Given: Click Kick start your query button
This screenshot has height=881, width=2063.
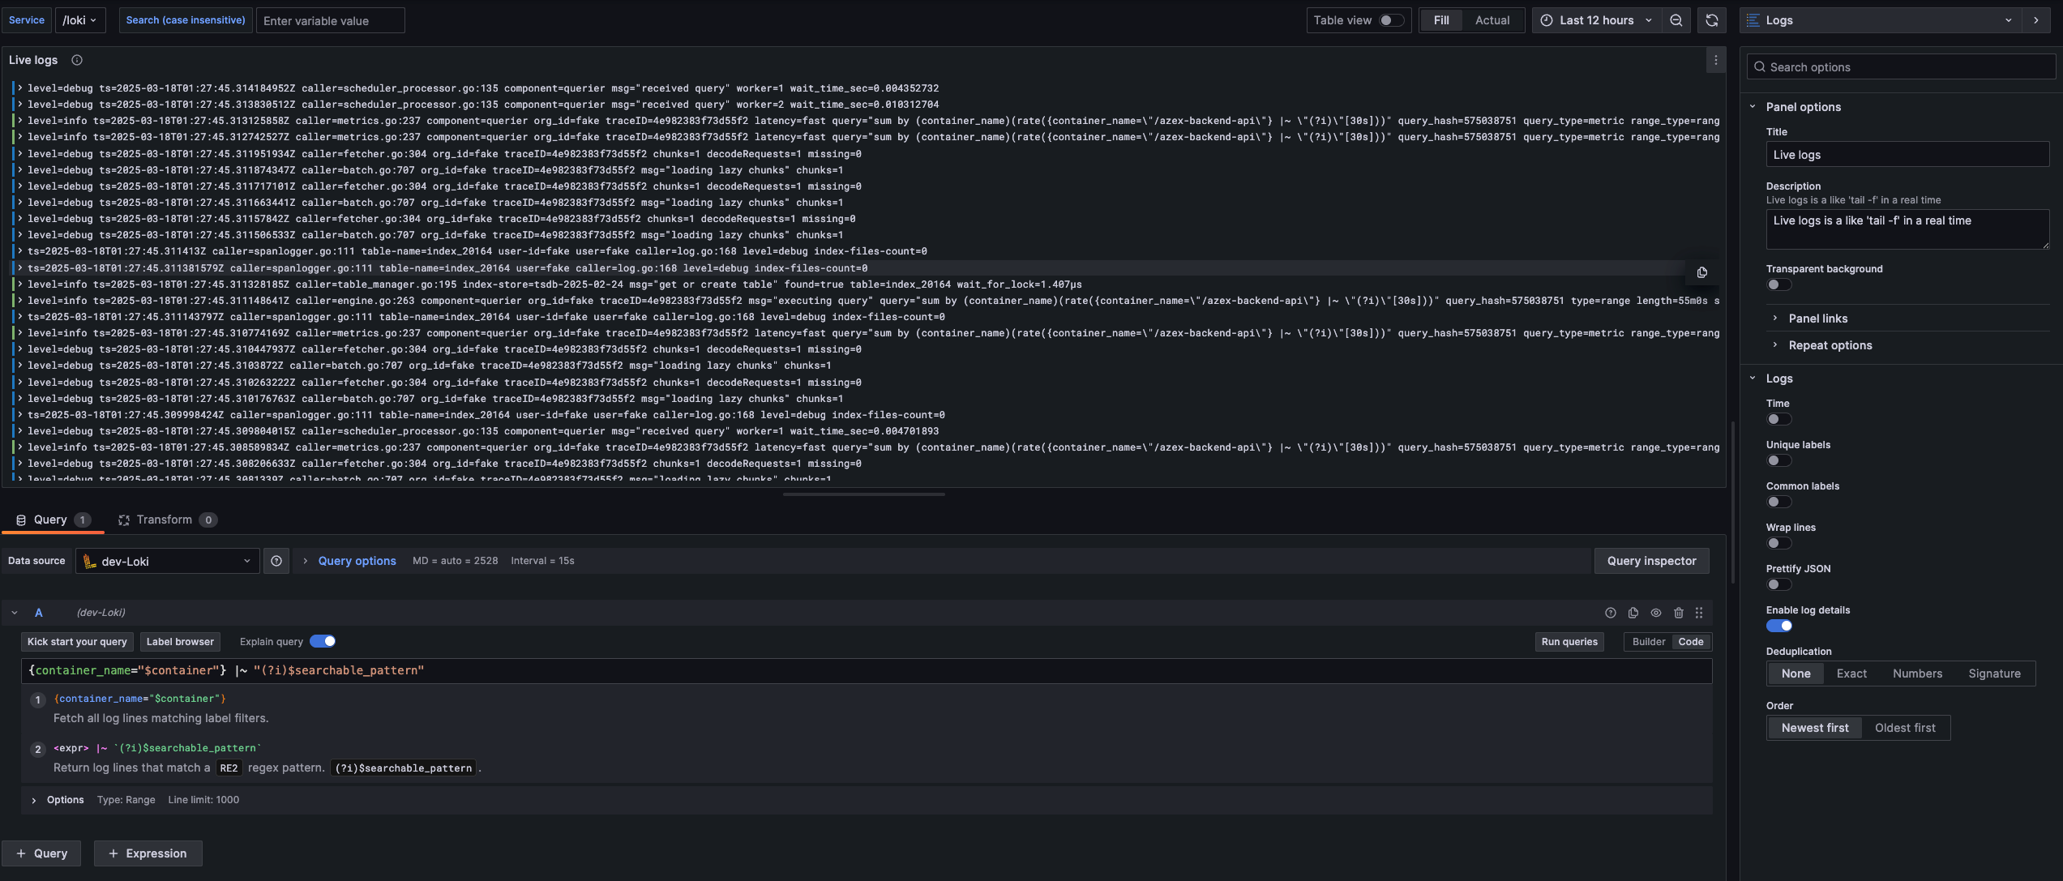Looking at the screenshot, I should pos(77,642).
